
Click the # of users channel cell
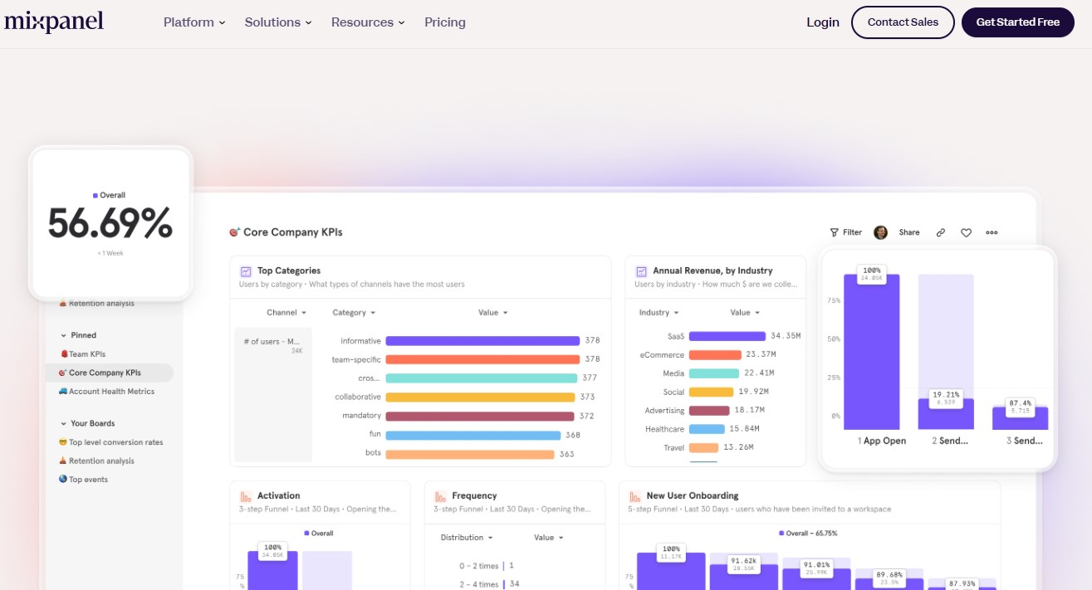coord(273,394)
